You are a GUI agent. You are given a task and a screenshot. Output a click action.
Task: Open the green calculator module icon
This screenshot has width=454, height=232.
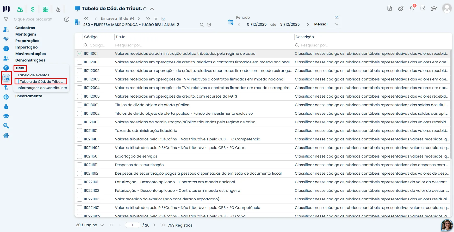(x=46, y=10)
